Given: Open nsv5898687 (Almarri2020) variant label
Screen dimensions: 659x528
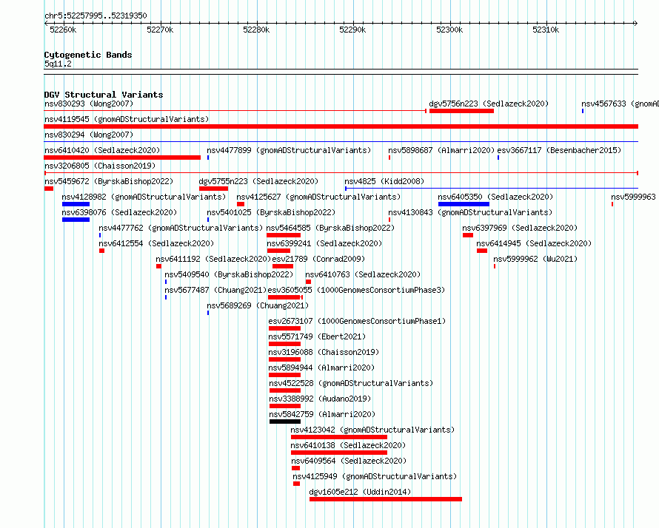Looking at the screenshot, I should [441, 150].
